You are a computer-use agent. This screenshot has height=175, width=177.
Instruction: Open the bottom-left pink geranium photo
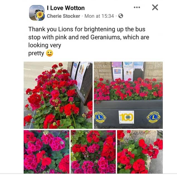pos(46,152)
